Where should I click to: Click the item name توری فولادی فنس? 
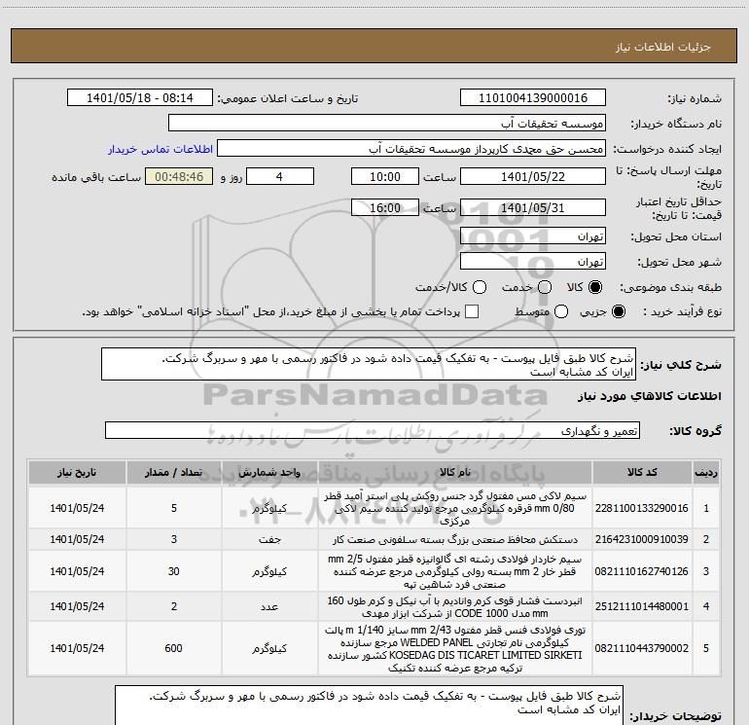455,648
